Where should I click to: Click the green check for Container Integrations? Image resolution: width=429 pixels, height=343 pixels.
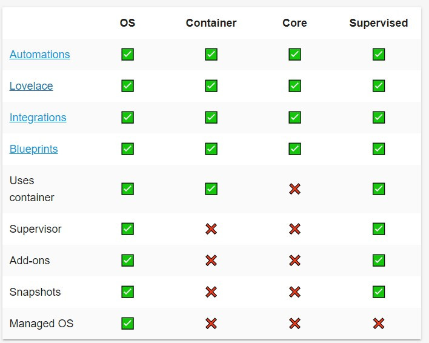click(211, 118)
